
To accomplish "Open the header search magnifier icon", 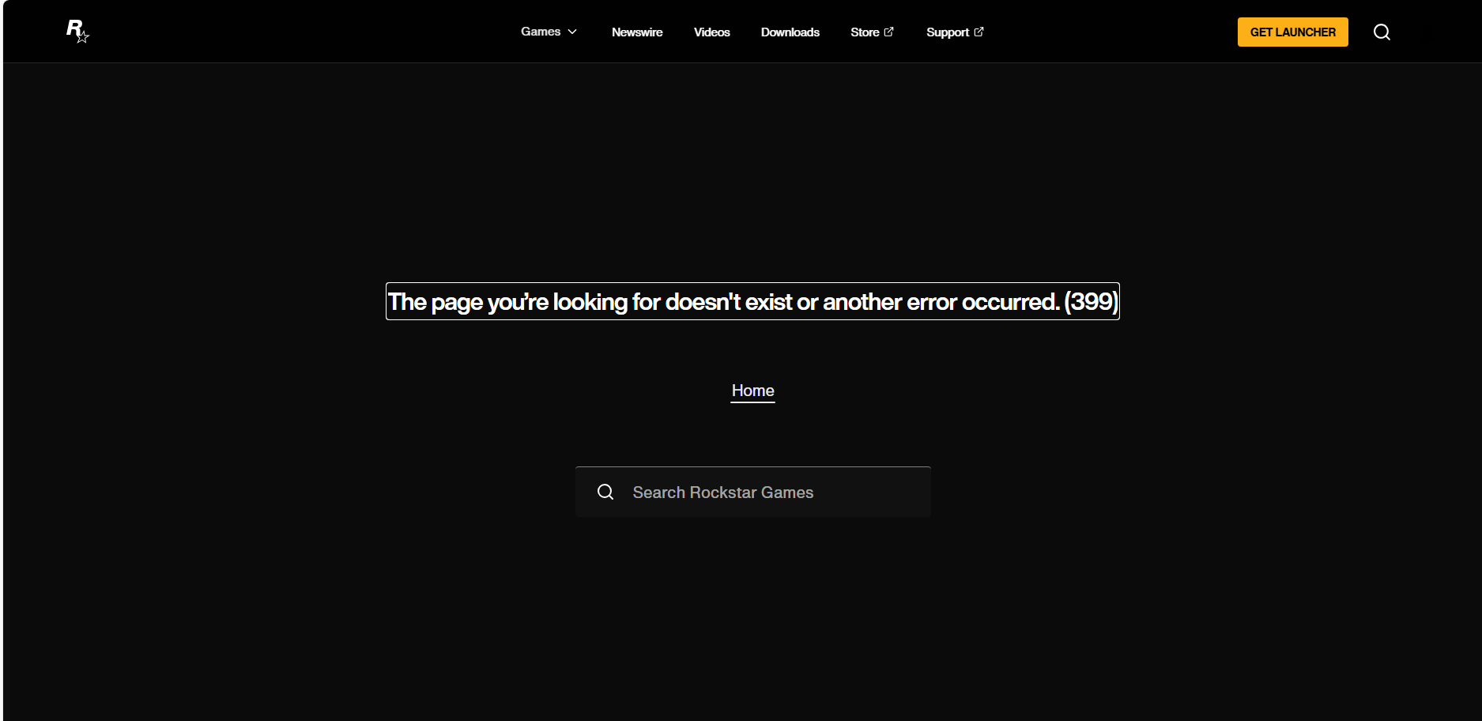I will pyautogui.click(x=1382, y=32).
